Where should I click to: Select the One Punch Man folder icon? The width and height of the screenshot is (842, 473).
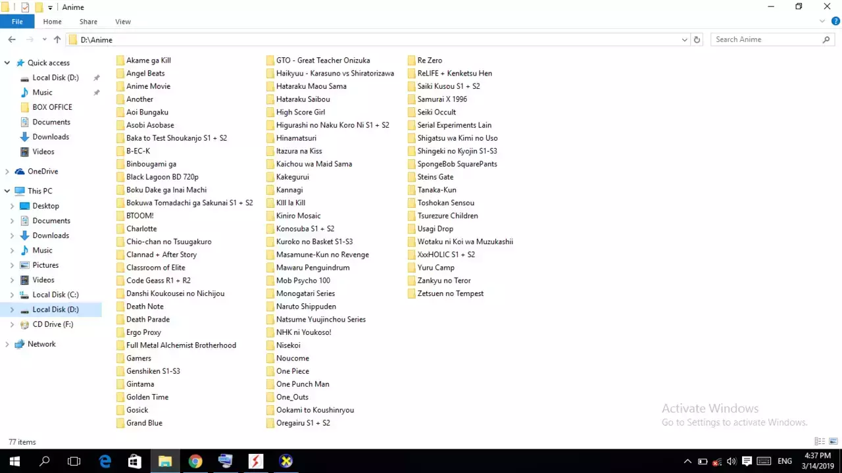(x=270, y=384)
